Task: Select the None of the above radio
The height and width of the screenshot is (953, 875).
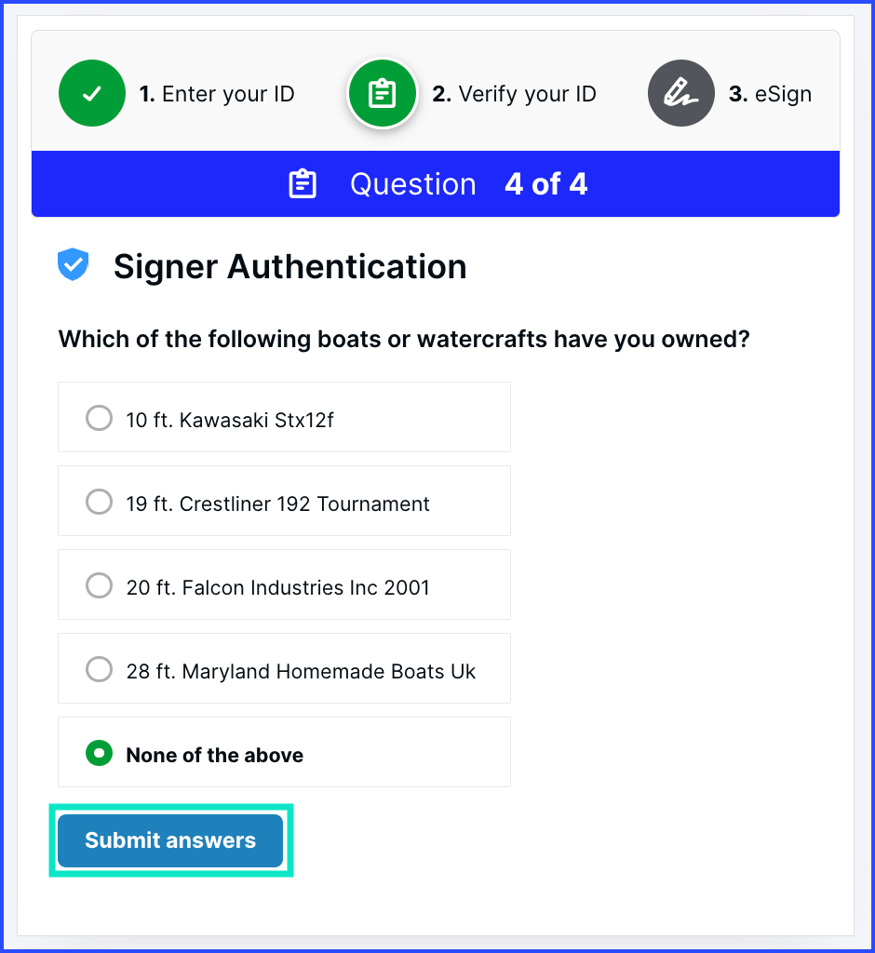Action: click(99, 753)
